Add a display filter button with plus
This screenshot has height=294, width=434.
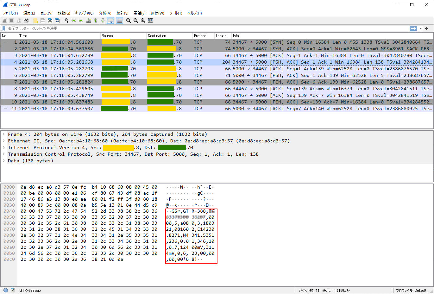(426, 28)
